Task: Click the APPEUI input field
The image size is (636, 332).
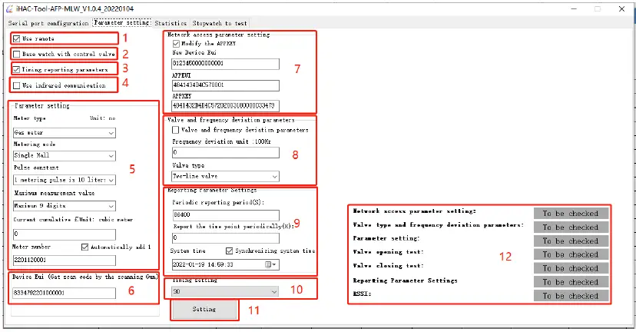Action: coord(226,85)
